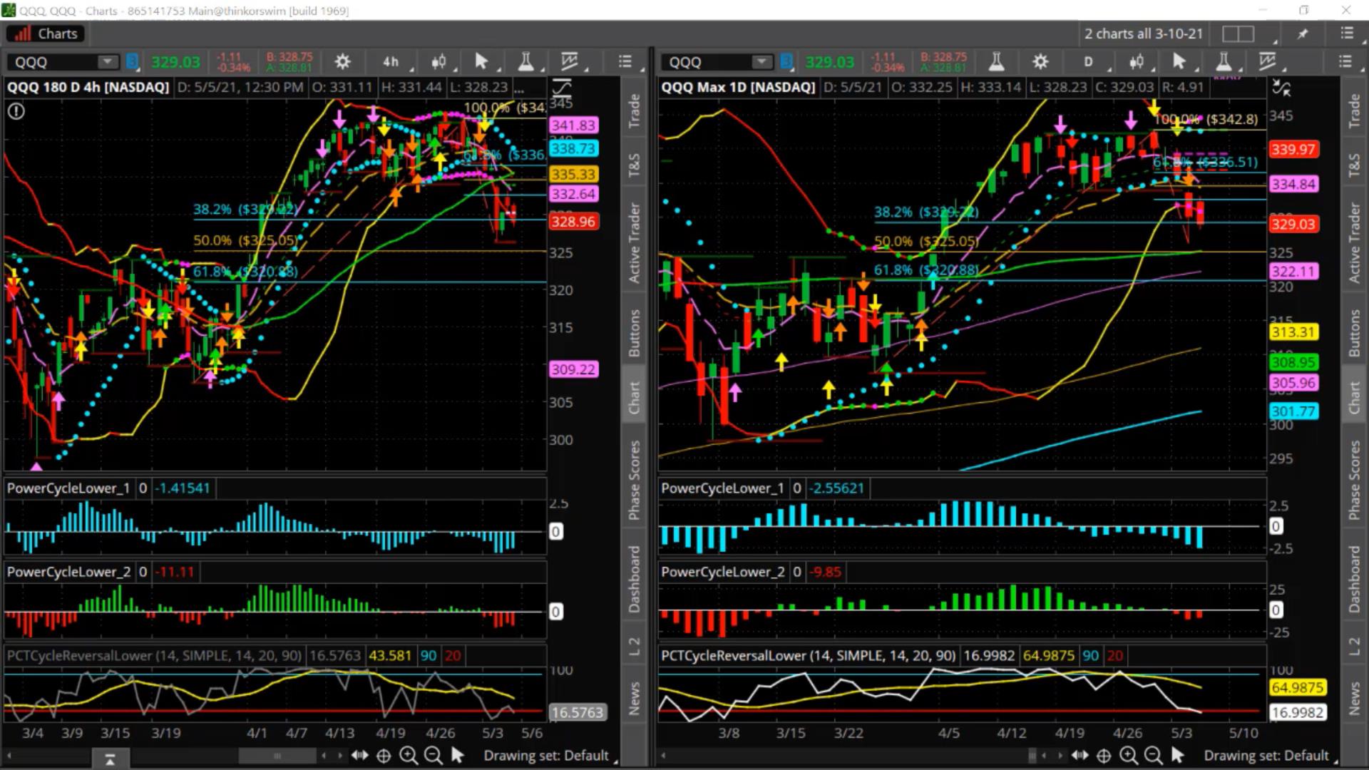Open right sidebar Active Trader tab
This screenshot has width=1369, height=770.
tap(1354, 243)
